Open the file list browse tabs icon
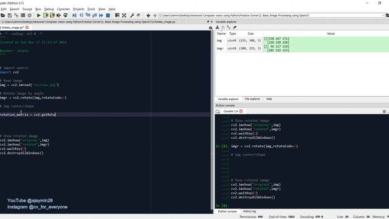 [23, 15]
